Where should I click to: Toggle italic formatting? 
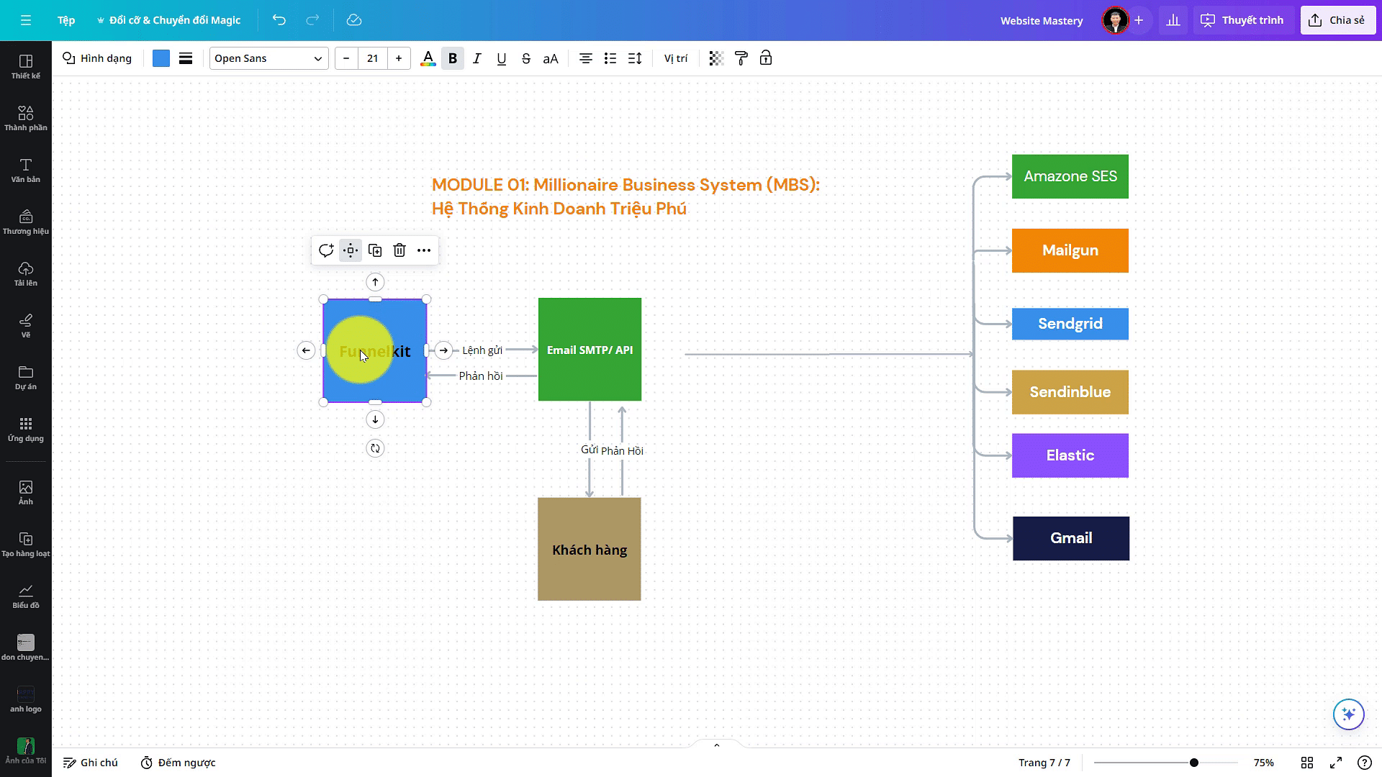(x=477, y=58)
